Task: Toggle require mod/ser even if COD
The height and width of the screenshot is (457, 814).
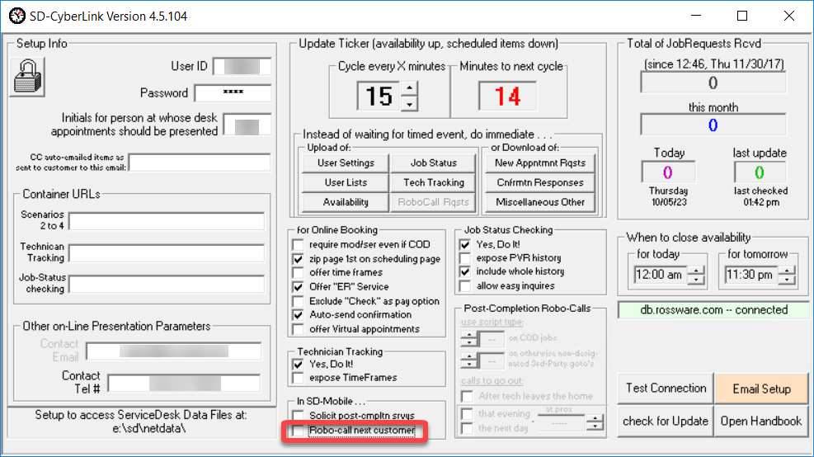Action: tap(298, 245)
